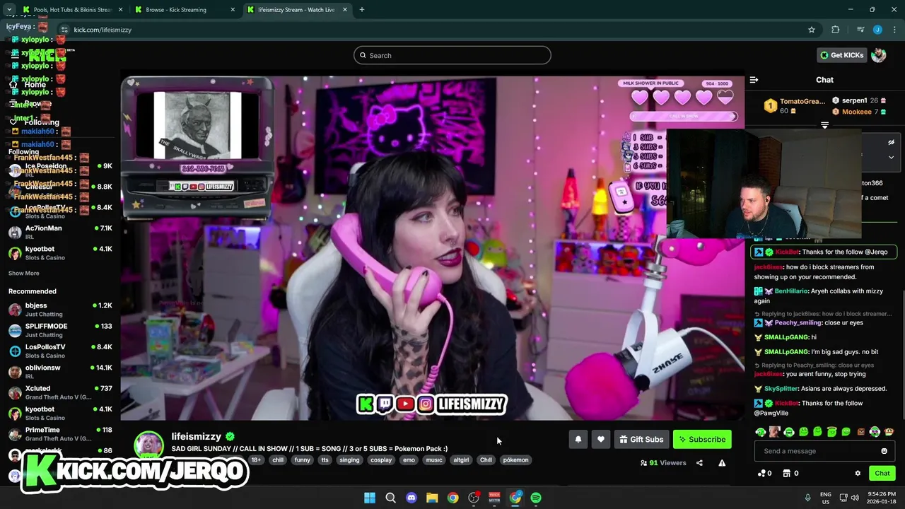Open chat settings gear
Viewport: 905px width, 509px height.
[x=858, y=474]
